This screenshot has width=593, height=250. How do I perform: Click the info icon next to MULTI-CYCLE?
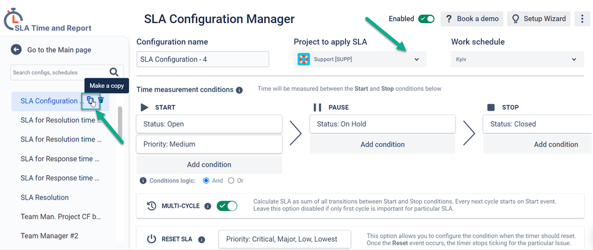tap(208, 206)
